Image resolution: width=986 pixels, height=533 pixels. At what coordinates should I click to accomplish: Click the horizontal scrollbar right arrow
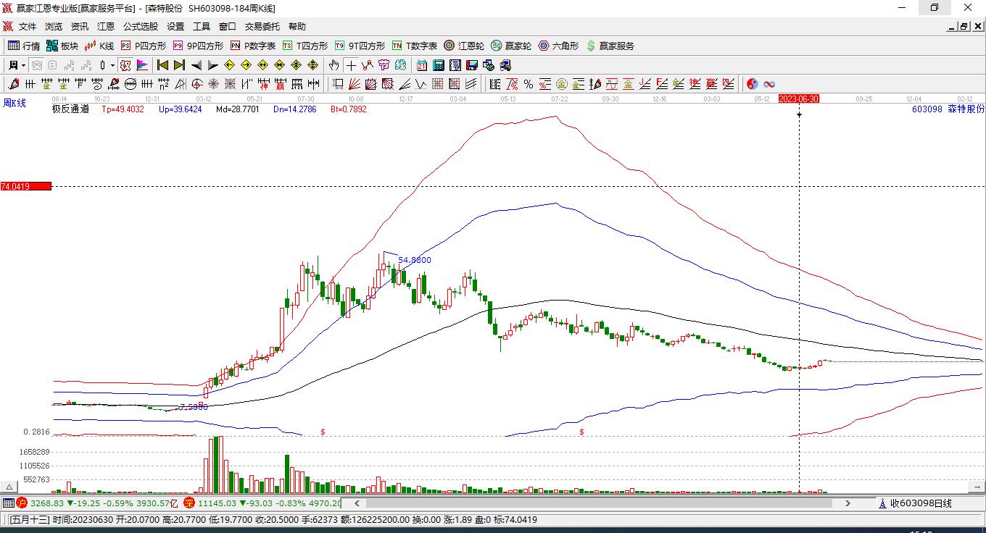click(848, 503)
